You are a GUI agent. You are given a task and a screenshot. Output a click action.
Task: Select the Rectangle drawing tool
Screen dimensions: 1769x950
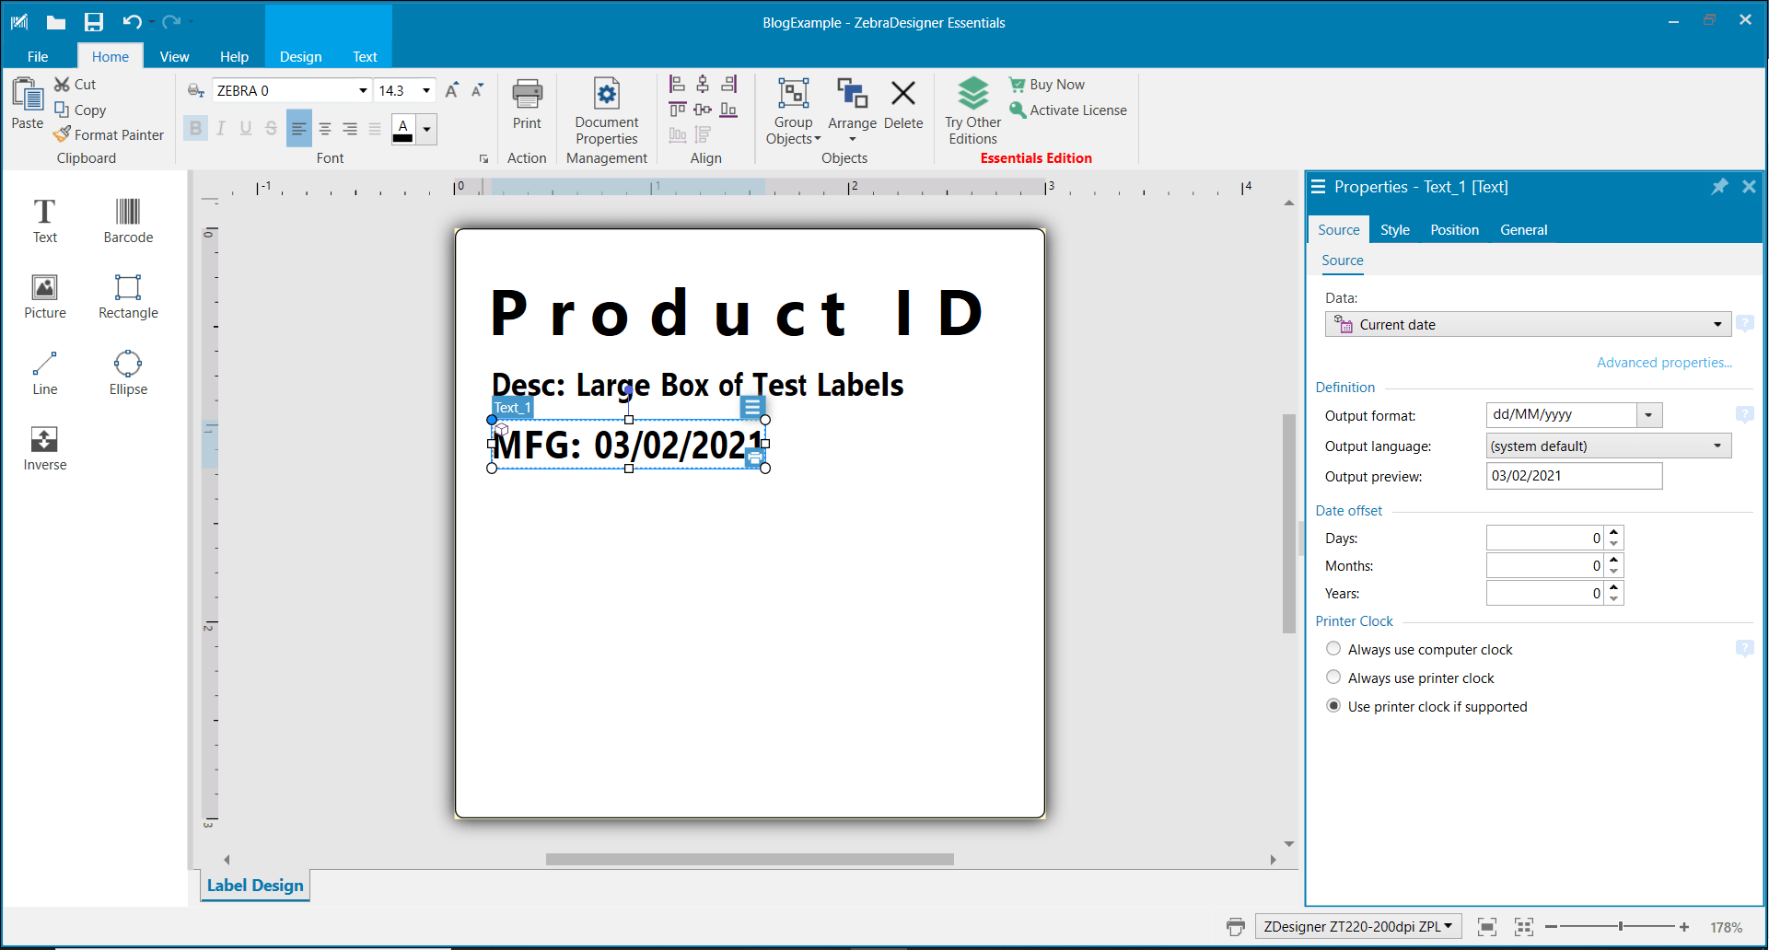[127, 296]
